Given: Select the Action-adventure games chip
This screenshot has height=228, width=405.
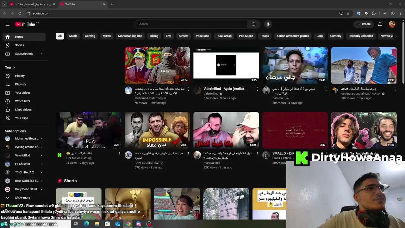Looking at the screenshot, I should point(293,36).
